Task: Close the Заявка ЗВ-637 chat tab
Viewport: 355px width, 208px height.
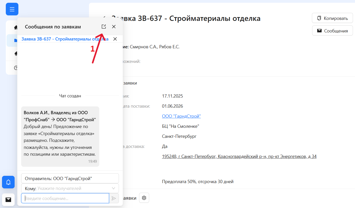Action: coord(115,39)
